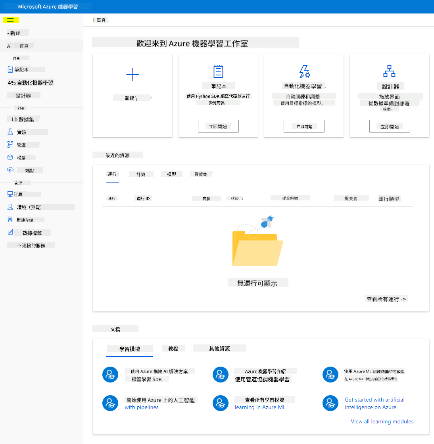This screenshot has height=444, width=434.
Task: Open 數據集 in the sidebar
Action: pyautogui.click(x=26, y=119)
